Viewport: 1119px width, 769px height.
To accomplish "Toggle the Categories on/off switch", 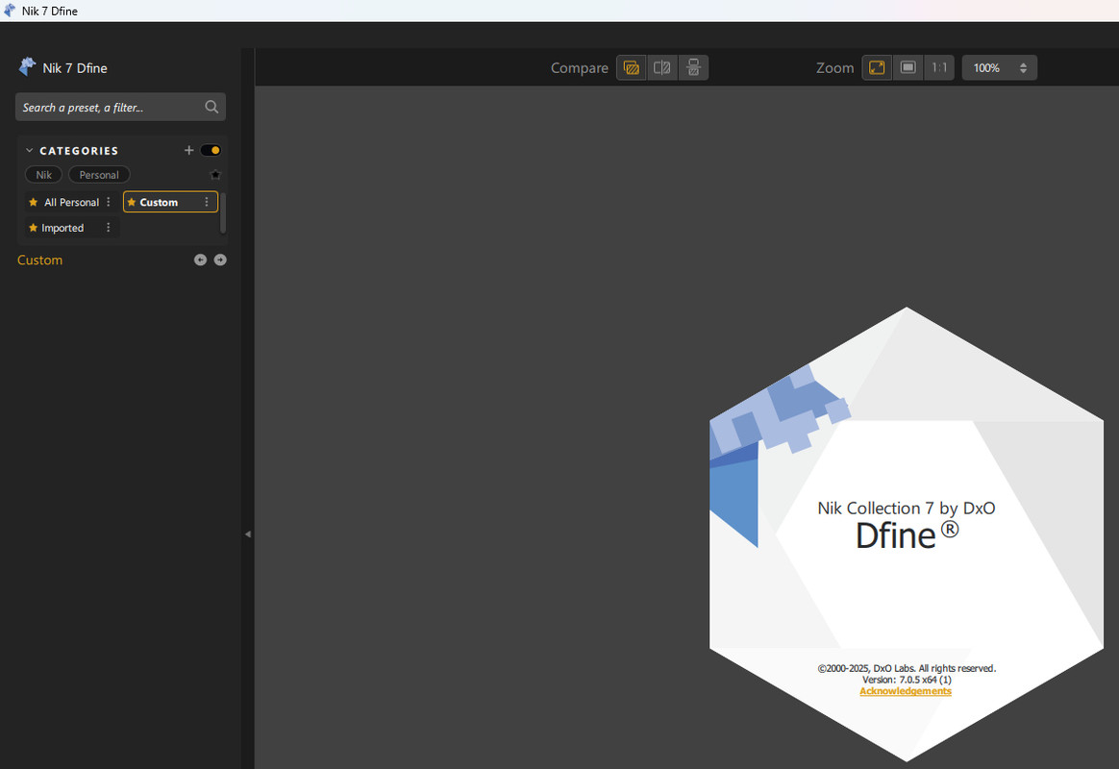I will 211,150.
